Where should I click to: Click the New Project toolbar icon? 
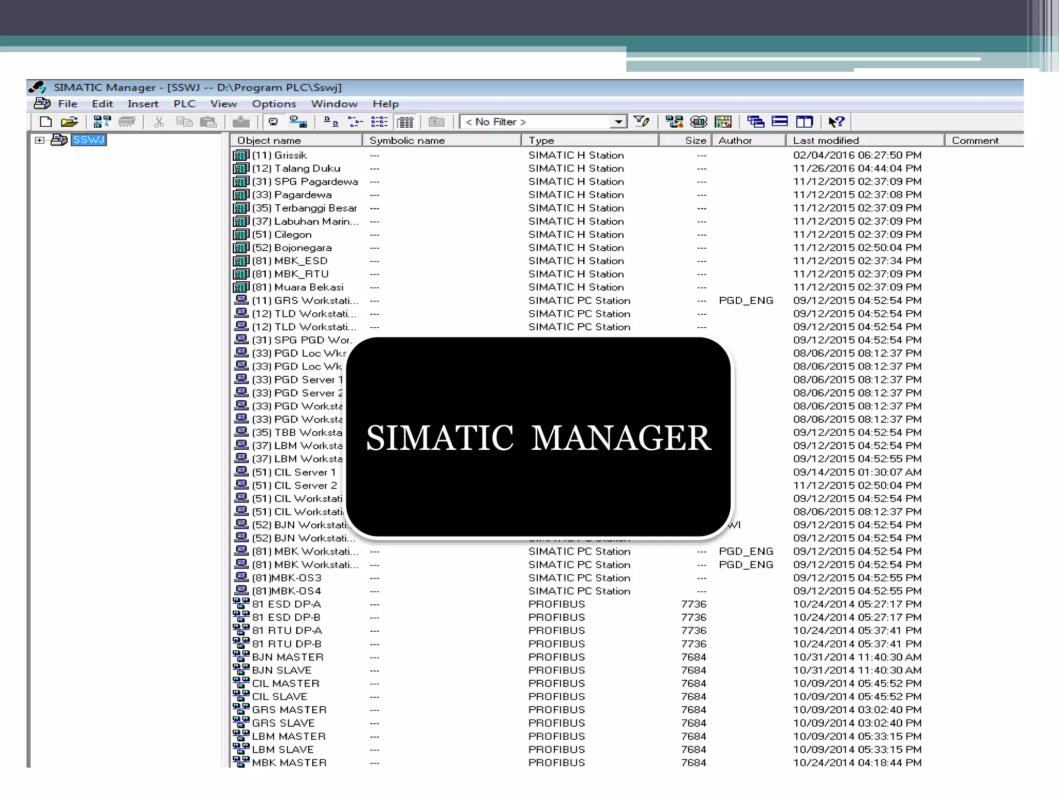tap(46, 122)
